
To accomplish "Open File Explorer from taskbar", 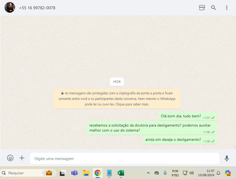I will pyautogui.click(x=86, y=173).
